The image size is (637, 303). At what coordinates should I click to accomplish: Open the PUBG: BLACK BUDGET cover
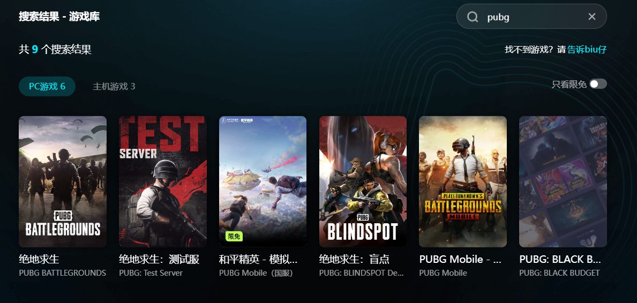click(x=563, y=181)
